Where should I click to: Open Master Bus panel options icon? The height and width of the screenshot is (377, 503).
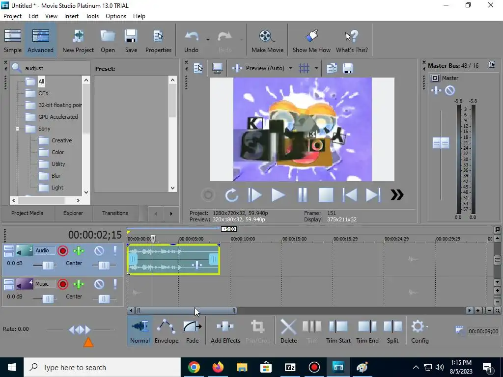(492, 64)
